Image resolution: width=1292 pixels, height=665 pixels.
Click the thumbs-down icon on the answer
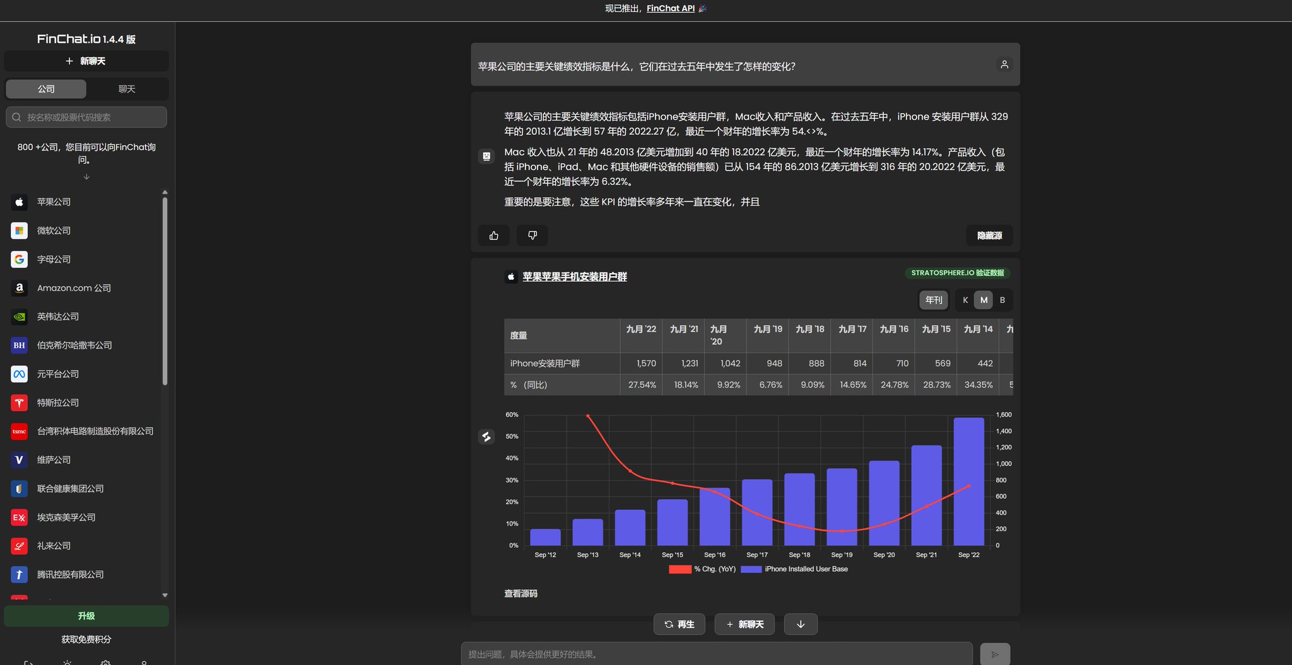tap(532, 235)
